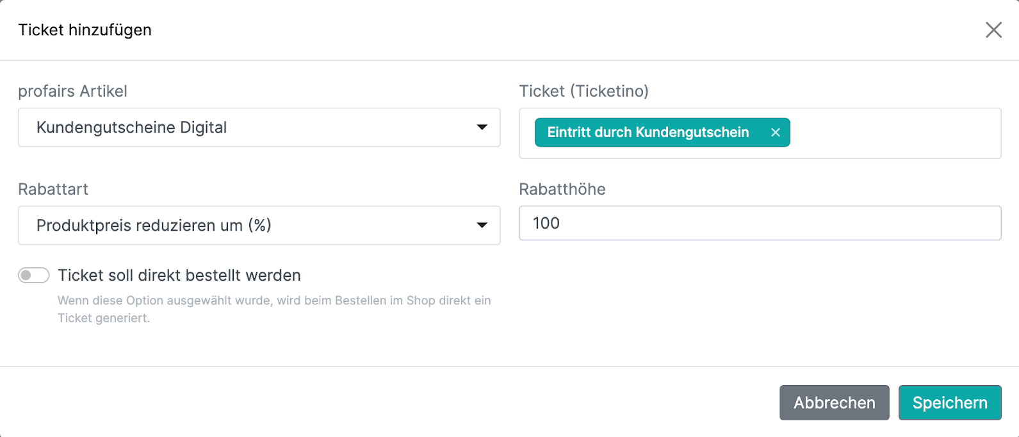Click the Eintritt durch Kundengutschein tag text
Image resolution: width=1019 pixels, height=437 pixels.
648,133
